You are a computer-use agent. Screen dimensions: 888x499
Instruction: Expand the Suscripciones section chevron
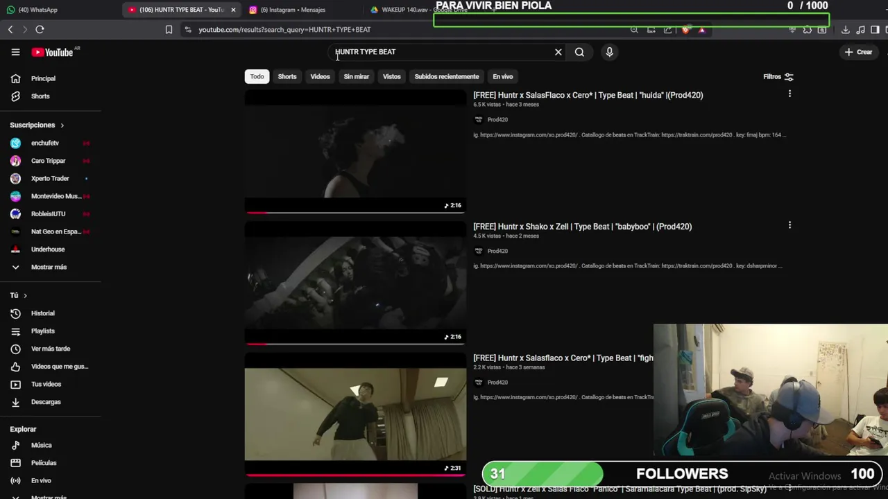click(62, 125)
